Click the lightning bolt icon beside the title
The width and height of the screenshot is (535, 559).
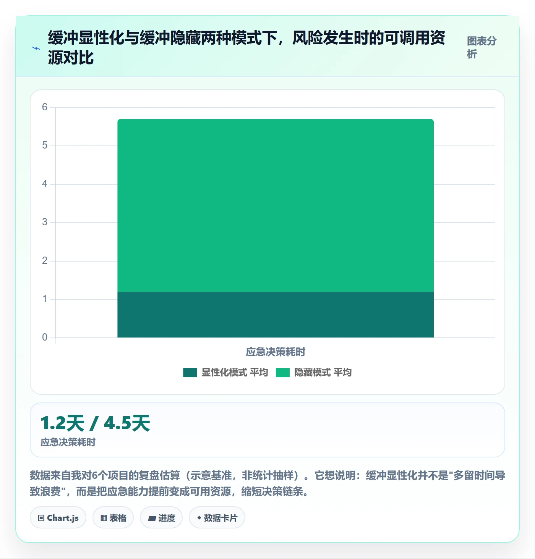coord(36,48)
